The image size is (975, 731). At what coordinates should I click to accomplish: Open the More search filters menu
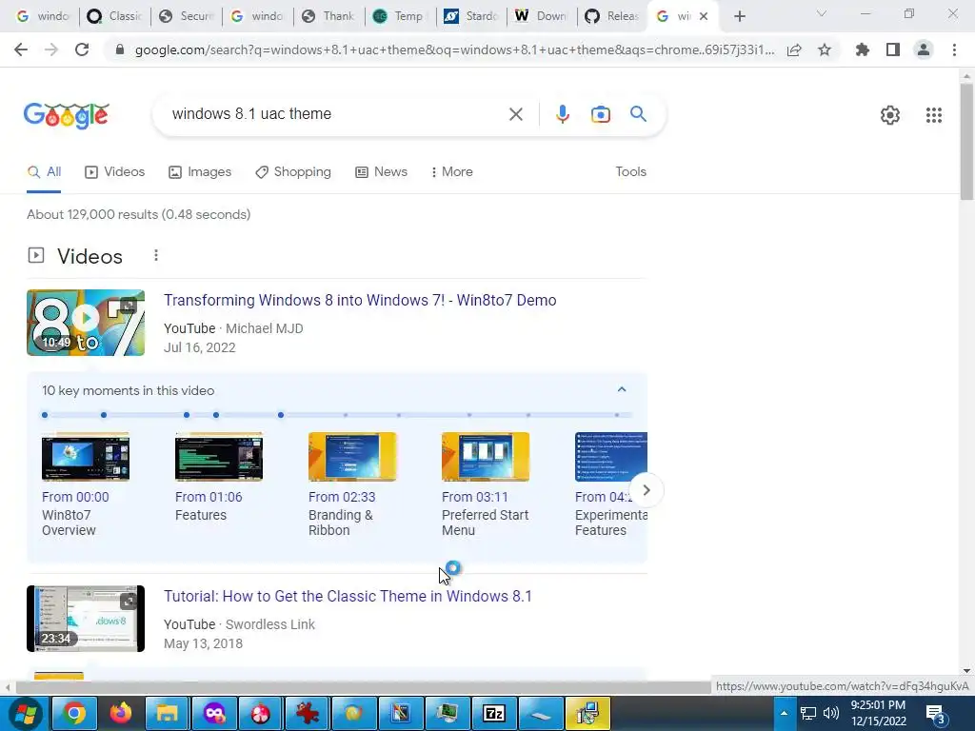452,172
